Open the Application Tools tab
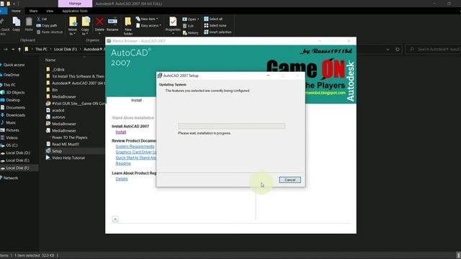 click(x=75, y=11)
